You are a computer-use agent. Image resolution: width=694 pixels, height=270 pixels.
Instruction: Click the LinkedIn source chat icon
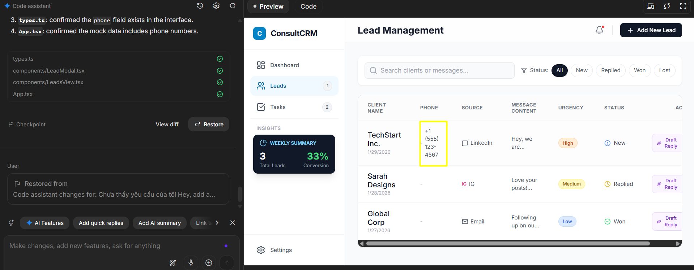pos(465,143)
